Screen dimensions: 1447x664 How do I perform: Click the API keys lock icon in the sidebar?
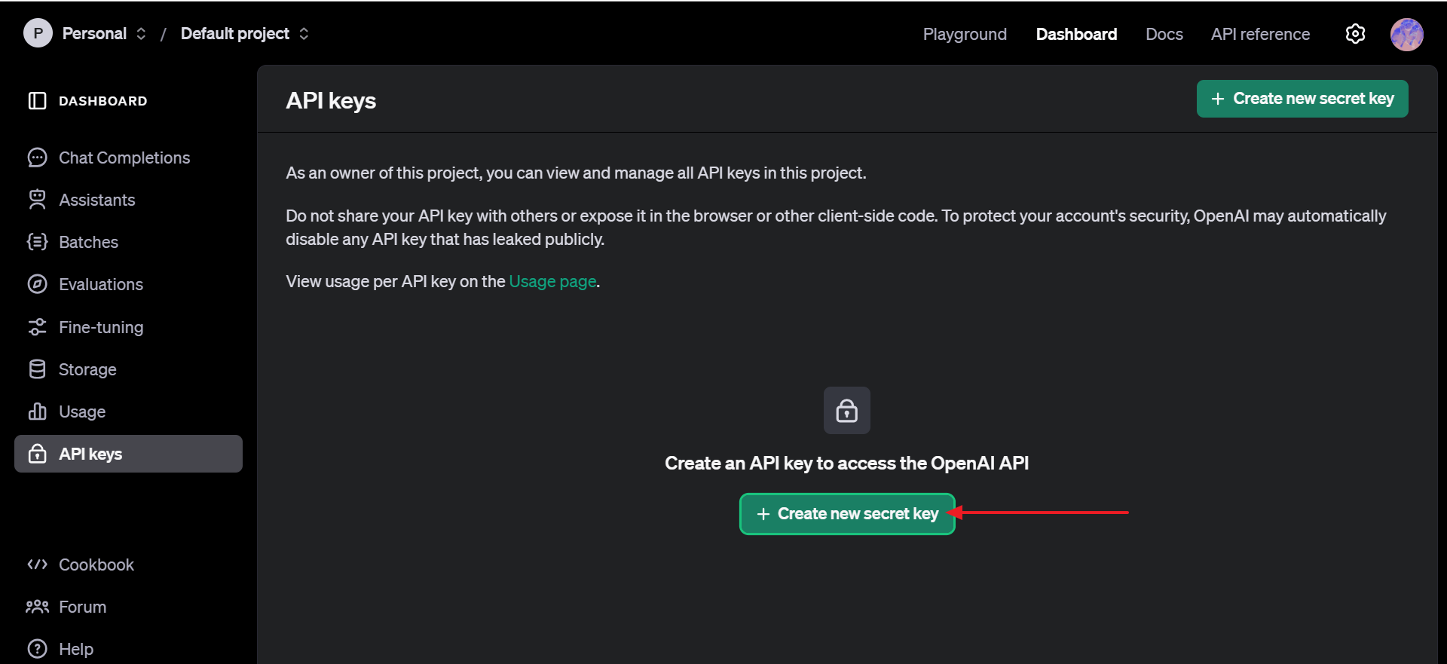[37, 454]
